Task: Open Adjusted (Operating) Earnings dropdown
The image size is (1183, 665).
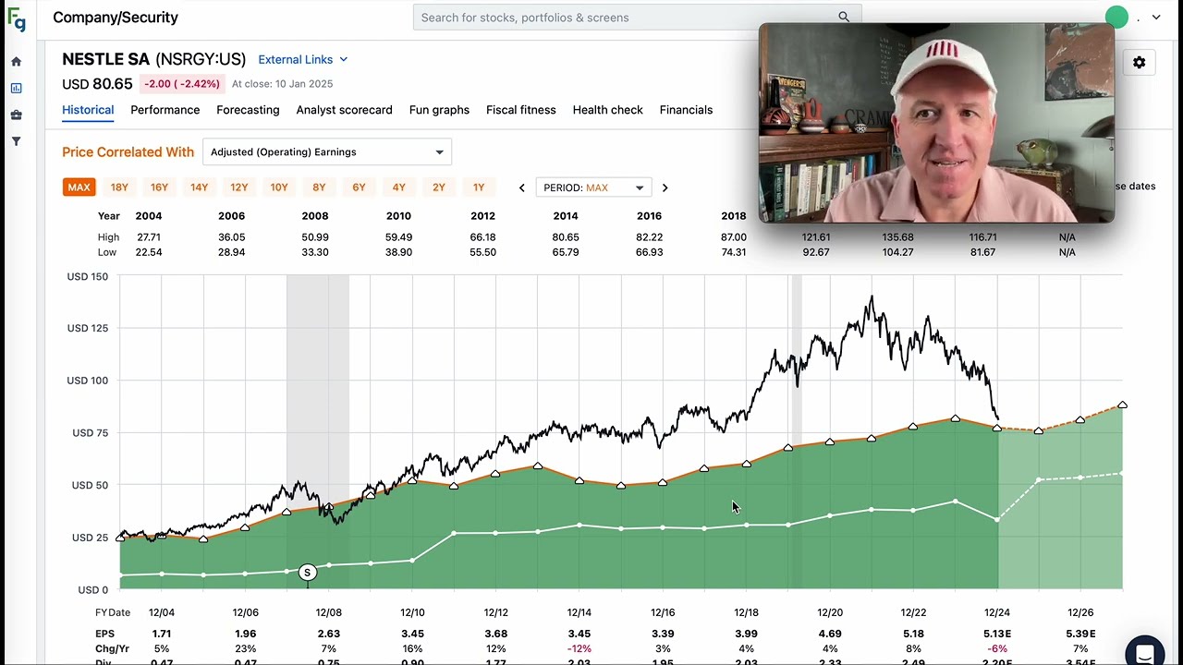Action: (x=327, y=152)
